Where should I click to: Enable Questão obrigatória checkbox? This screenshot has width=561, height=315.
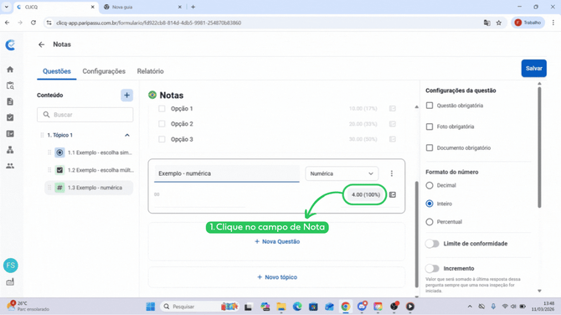(430, 106)
